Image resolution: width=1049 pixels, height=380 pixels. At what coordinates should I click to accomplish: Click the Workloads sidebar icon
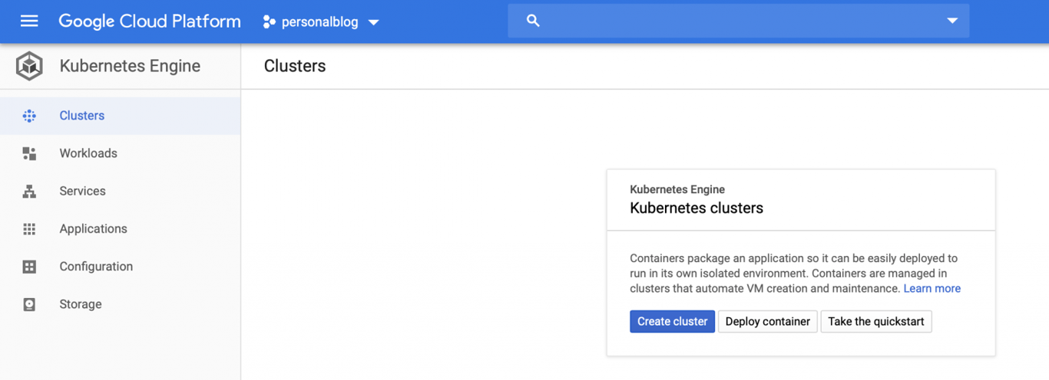coord(29,154)
